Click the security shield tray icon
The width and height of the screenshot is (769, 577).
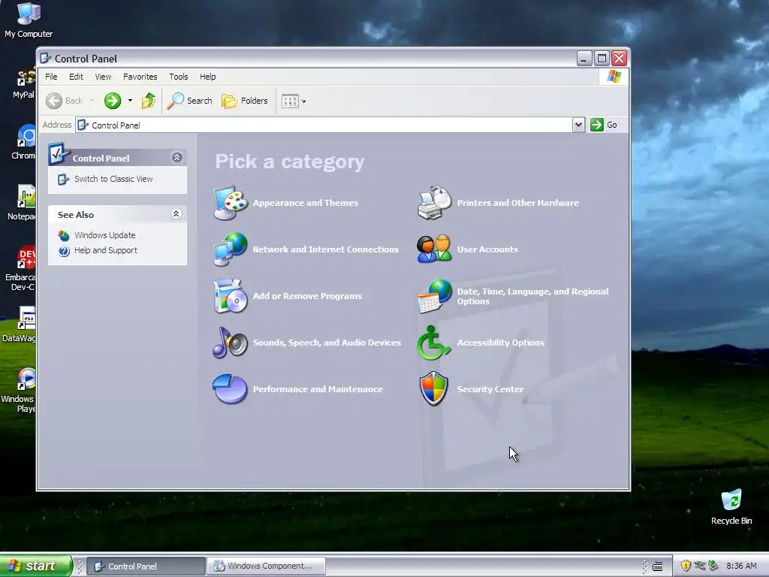(686, 566)
